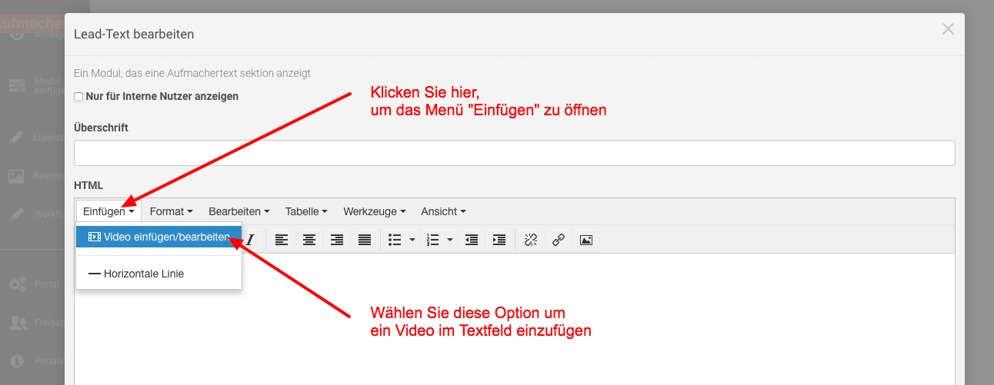Choose 'Video einfügen/bearbeiten' from the menu

pos(158,237)
